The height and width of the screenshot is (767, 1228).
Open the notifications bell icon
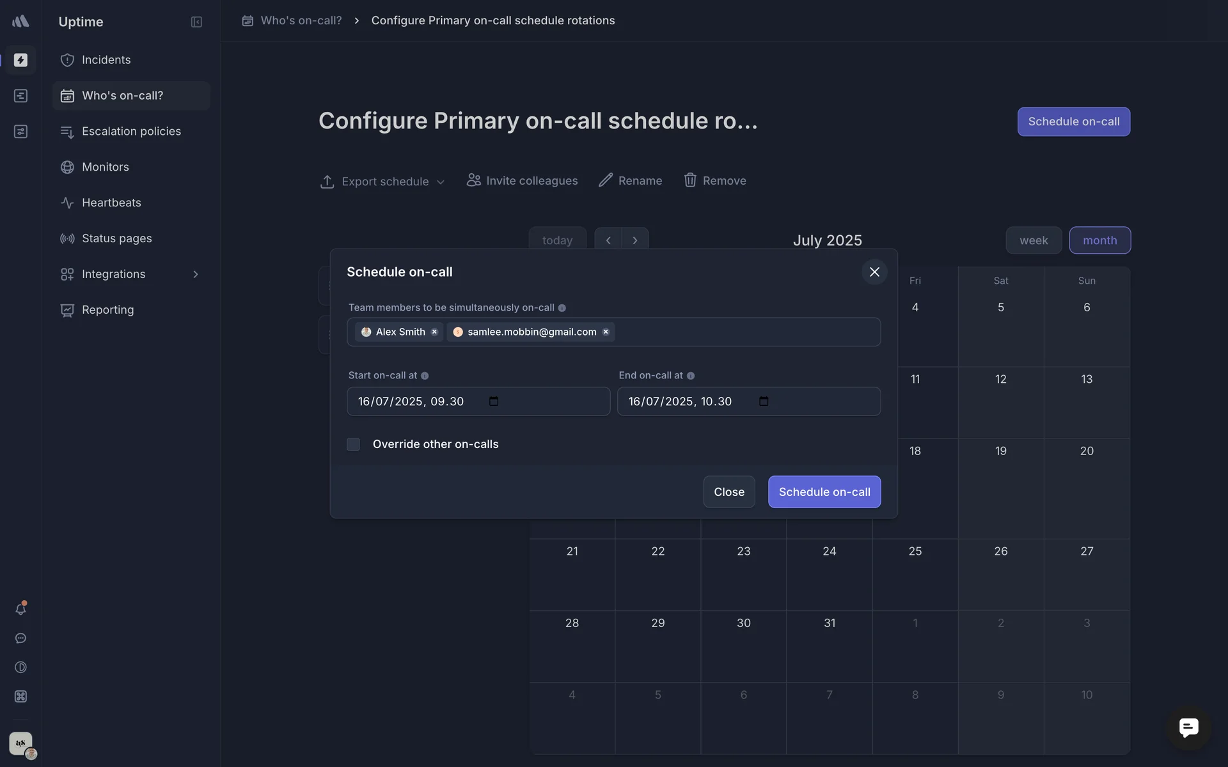pyautogui.click(x=20, y=608)
